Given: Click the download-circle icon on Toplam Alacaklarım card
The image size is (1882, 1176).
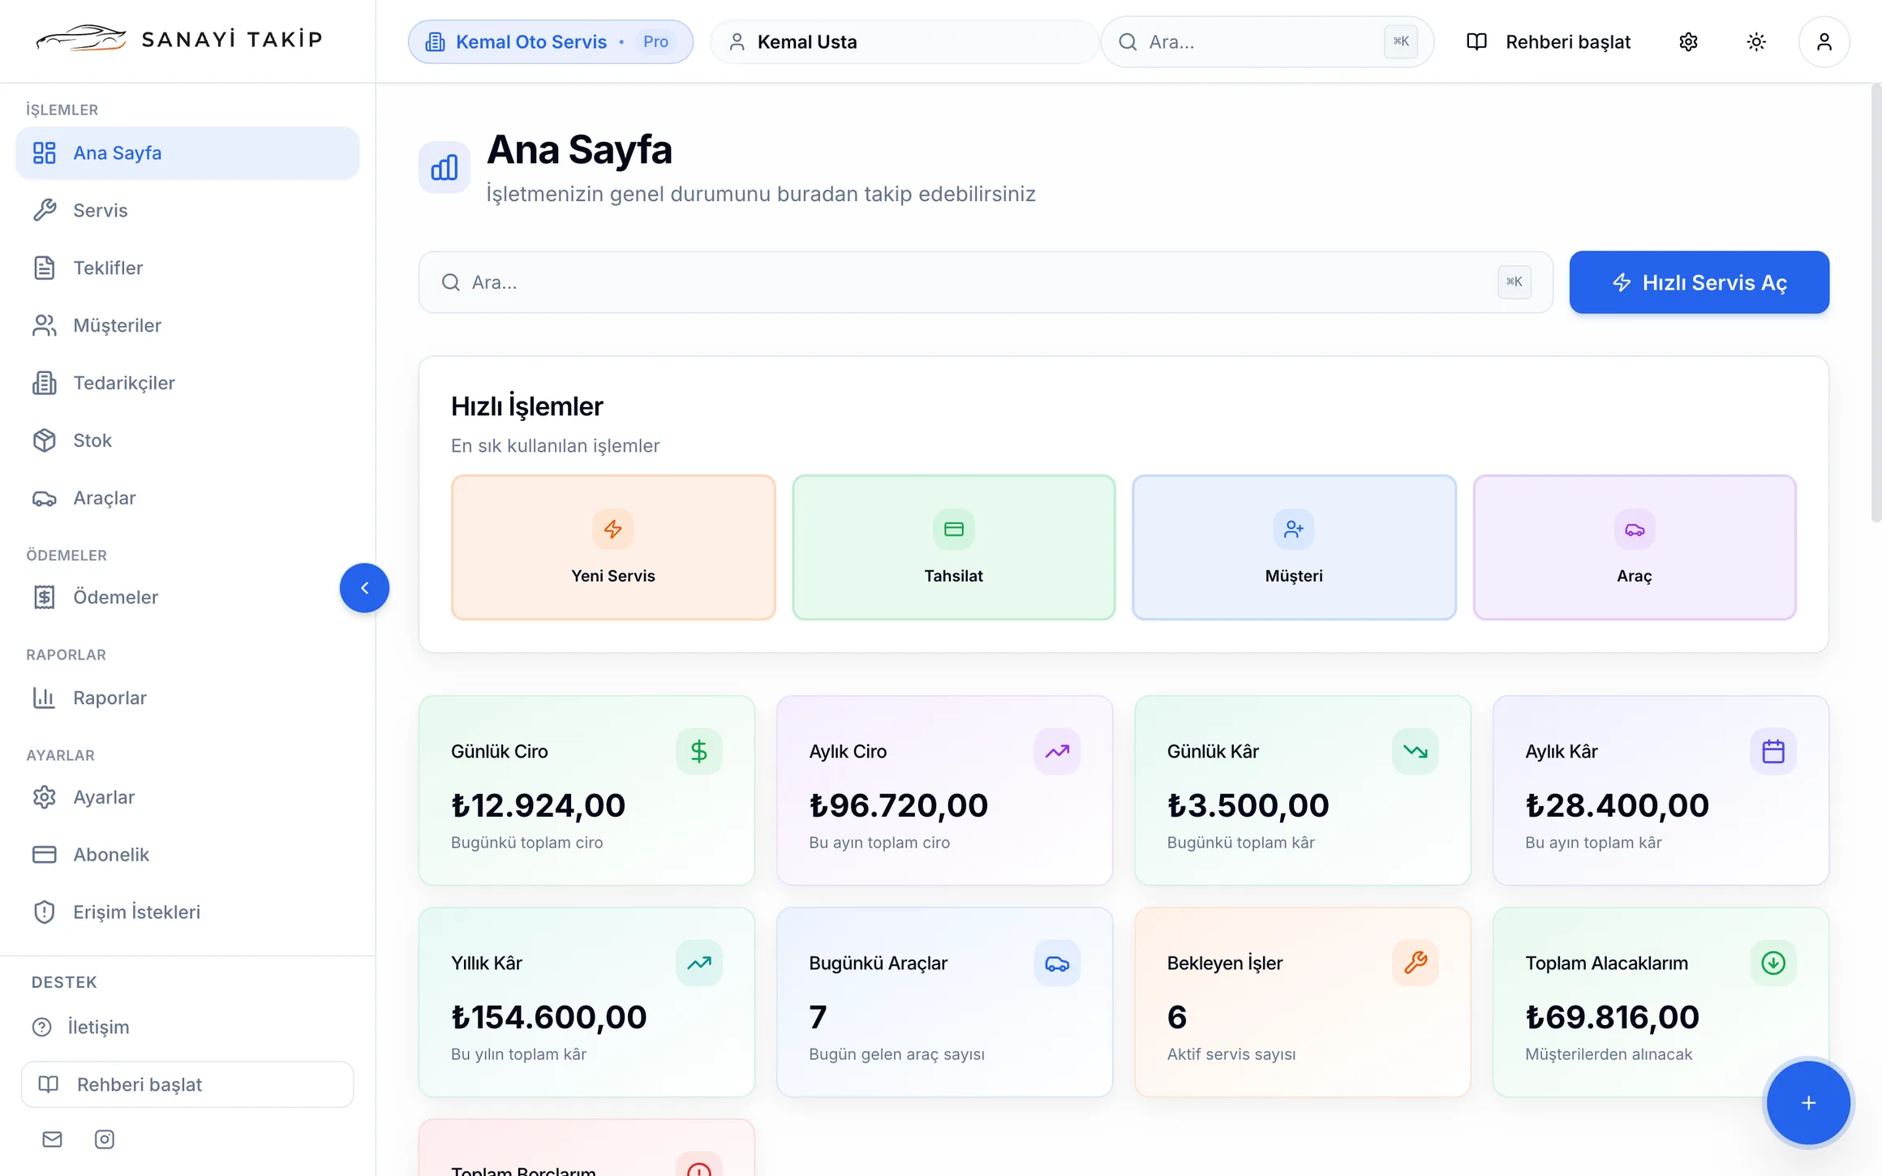Looking at the screenshot, I should [1772, 963].
